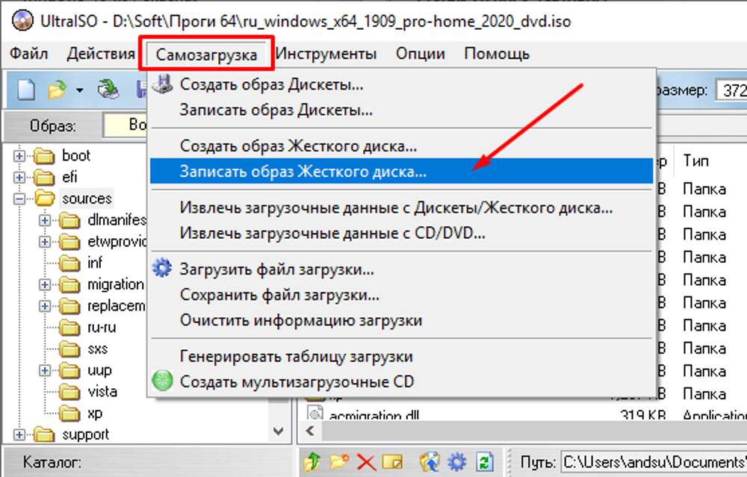Navigate up one level in the file panel
747x477 pixels.
(x=312, y=461)
